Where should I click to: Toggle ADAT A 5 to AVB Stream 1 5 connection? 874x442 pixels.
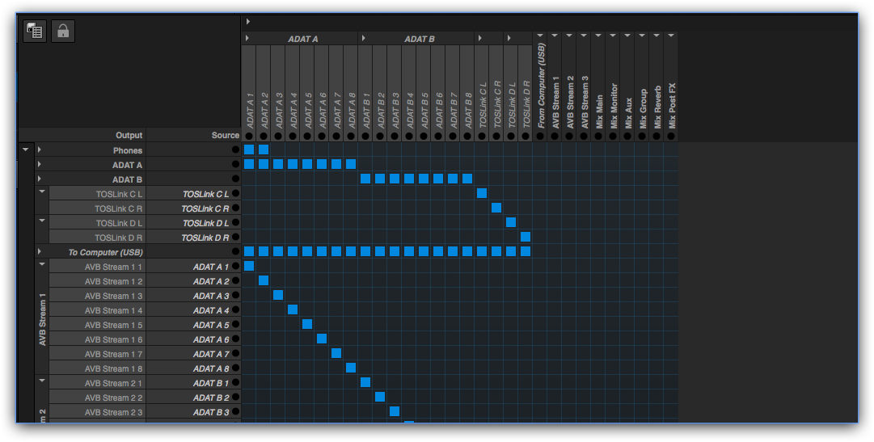pyautogui.click(x=307, y=325)
